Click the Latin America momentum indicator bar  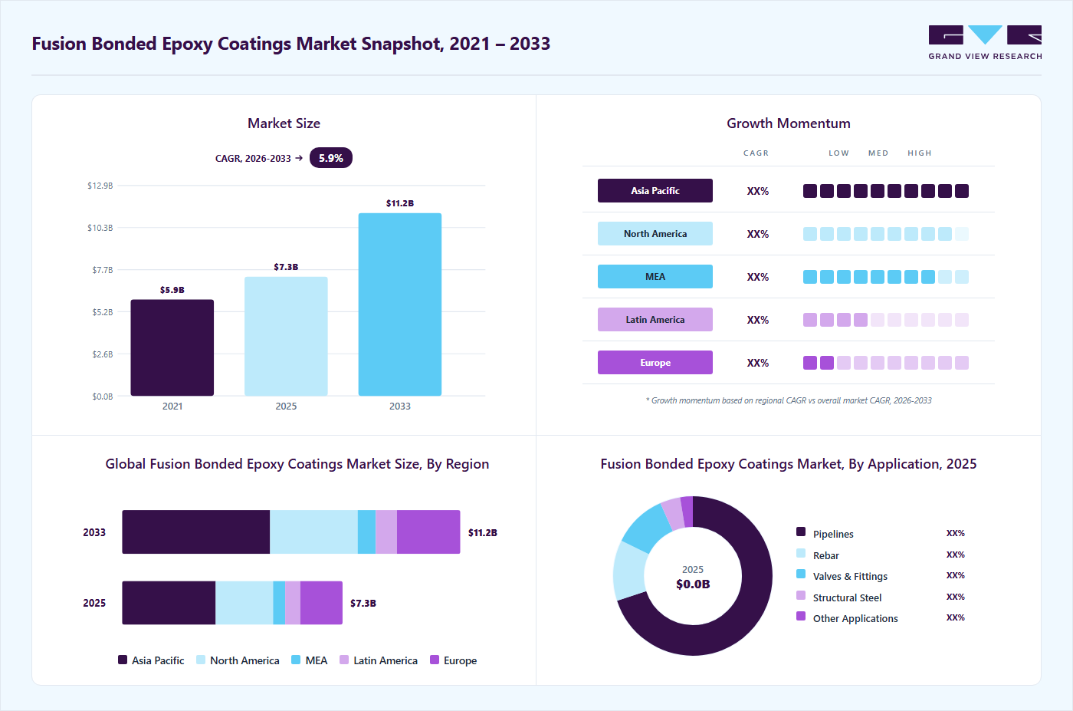pyautogui.click(x=886, y=320)
